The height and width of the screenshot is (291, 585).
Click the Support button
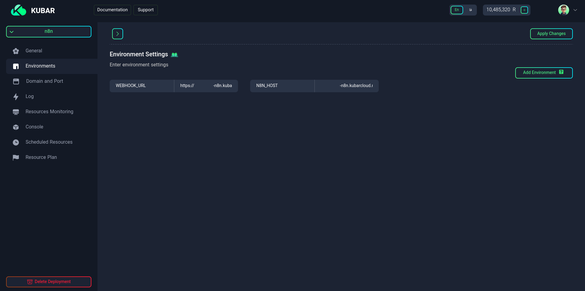[x=146, y=10]
